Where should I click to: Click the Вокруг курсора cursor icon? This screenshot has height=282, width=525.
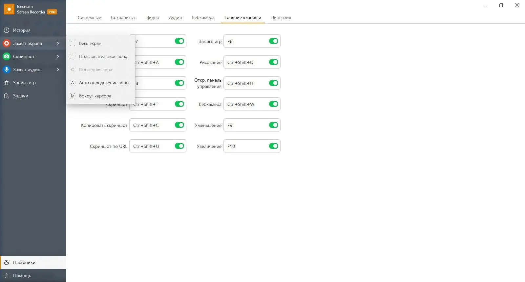tap(73, 96)
